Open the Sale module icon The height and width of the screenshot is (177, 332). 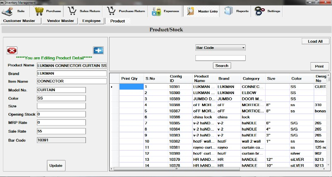tap(7, 11)
